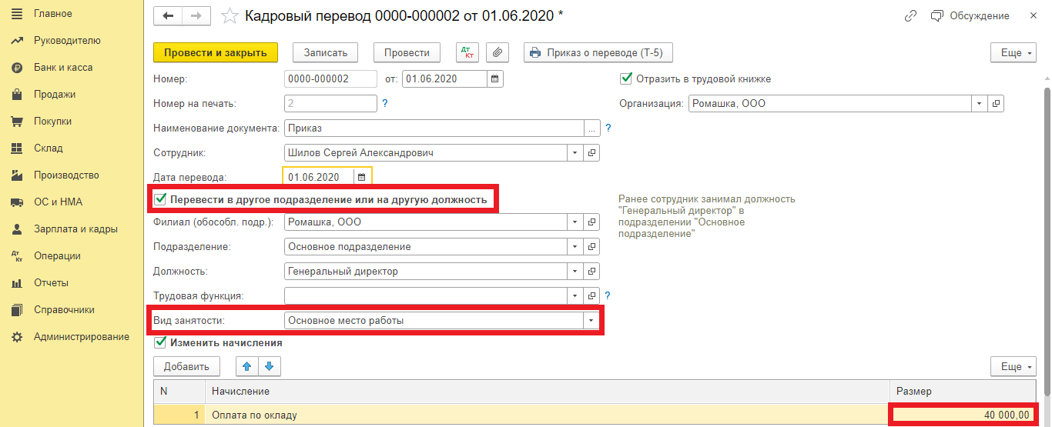Open Сотрудник record card icon
Image resolution: width=1052 pixels, height=427 pixels.
[x=591, y=153]
